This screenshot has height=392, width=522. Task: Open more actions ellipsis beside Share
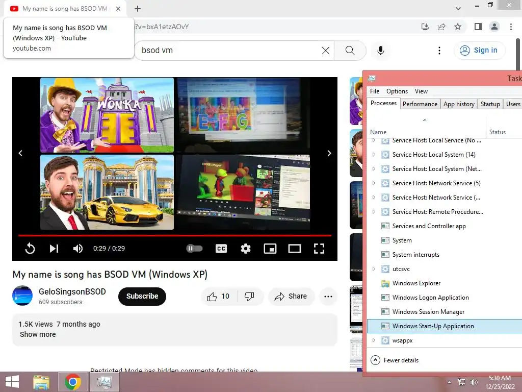point(328,297)
